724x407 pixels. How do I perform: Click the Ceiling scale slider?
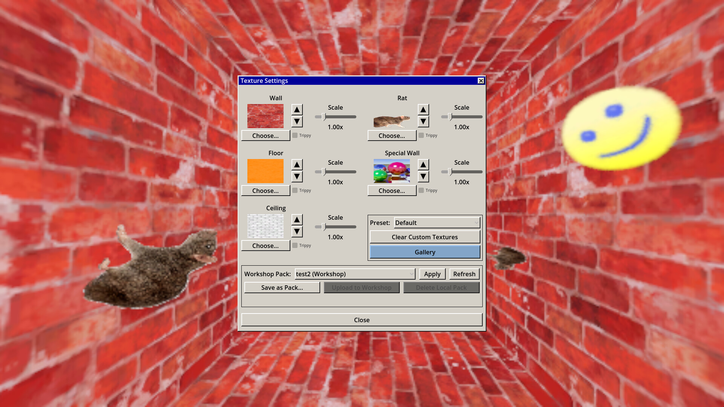[335, 227]
